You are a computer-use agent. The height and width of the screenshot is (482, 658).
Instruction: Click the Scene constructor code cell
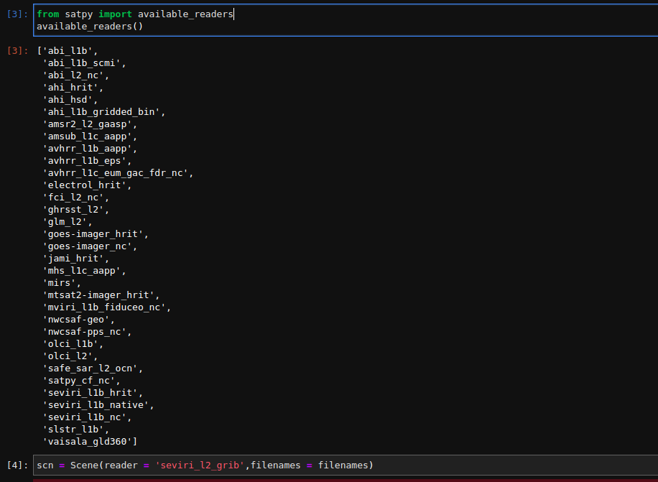click(x=208, y=465)
